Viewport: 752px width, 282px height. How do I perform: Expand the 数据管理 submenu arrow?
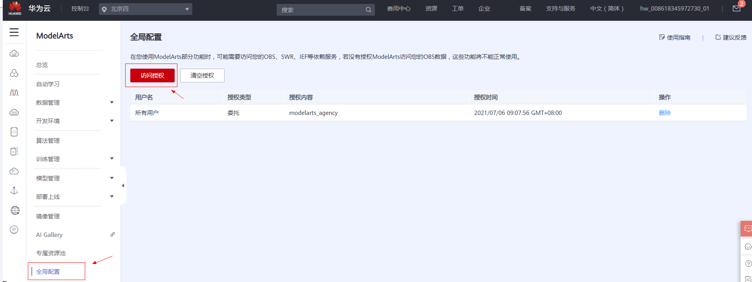pos(112,102)
